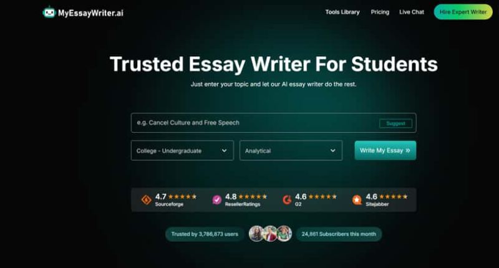Go to the Pricing page
The width and height of the screenshot is (499, 268).
click(x=380, y=12)
